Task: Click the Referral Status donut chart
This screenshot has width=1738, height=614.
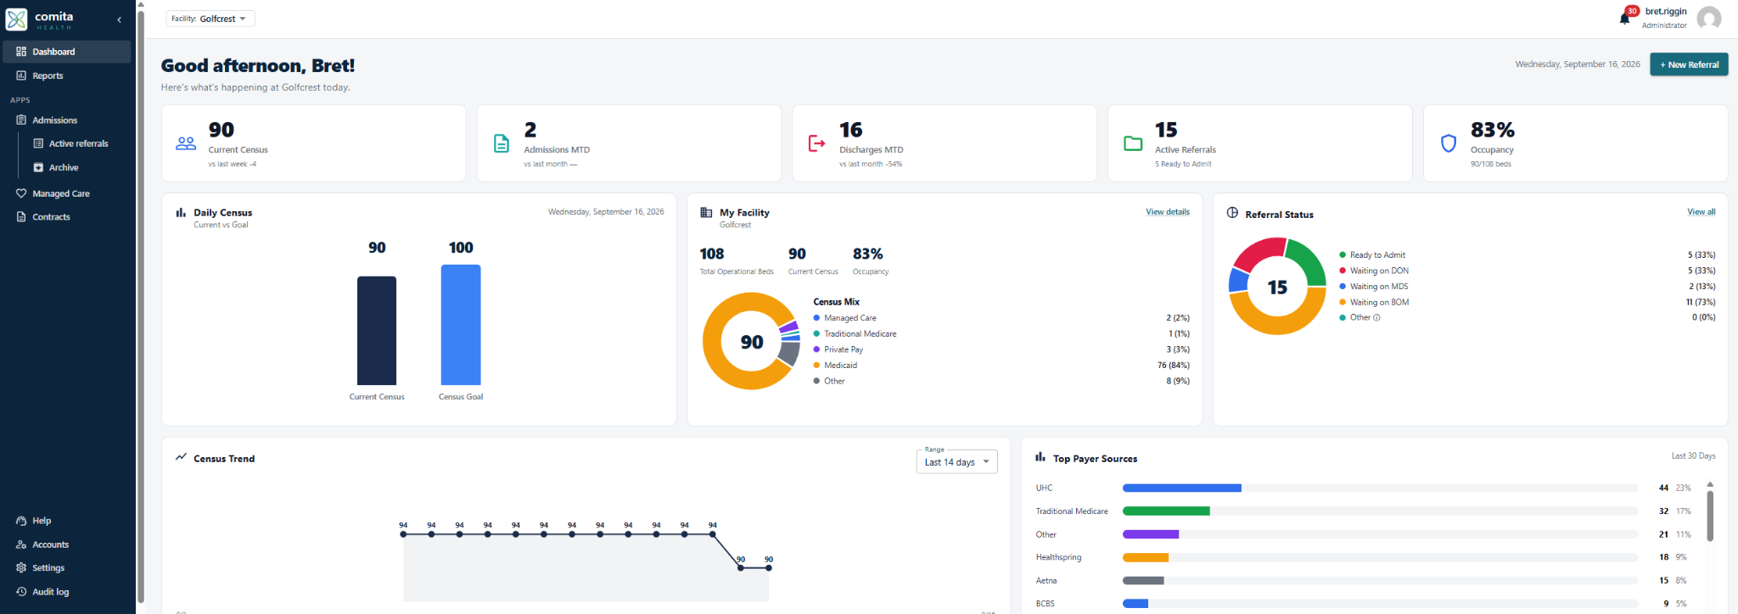Action: coord(1277,287)
